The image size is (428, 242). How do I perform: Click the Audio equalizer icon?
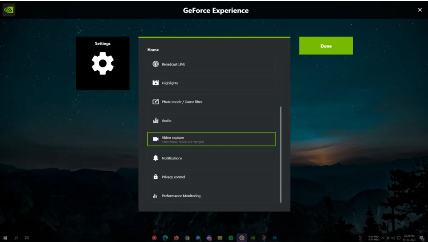tap(155, 121)
